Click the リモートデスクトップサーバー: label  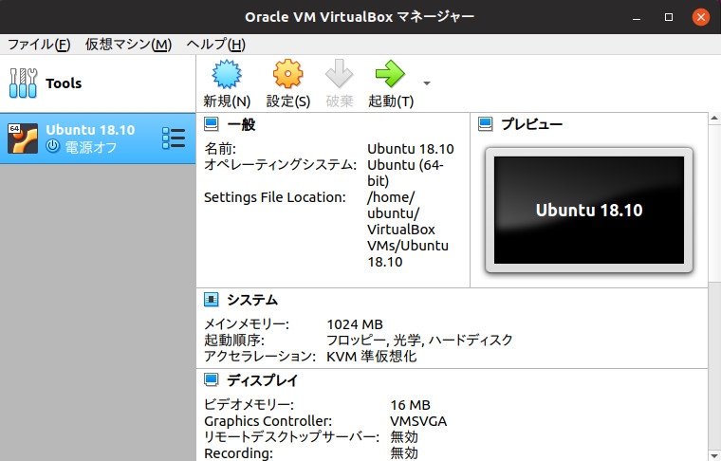(292, 436)
